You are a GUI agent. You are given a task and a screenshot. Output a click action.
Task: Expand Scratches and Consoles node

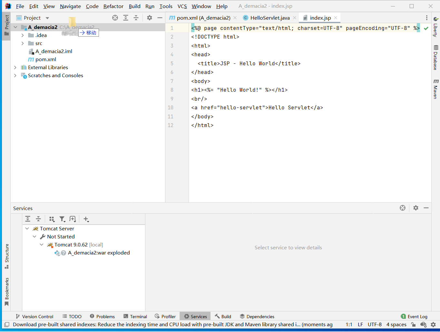pos(15,76)
